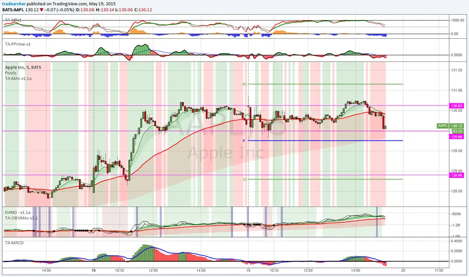Click the 130.62 magenta price label
469x277 pixels.
tap(456, 106)
